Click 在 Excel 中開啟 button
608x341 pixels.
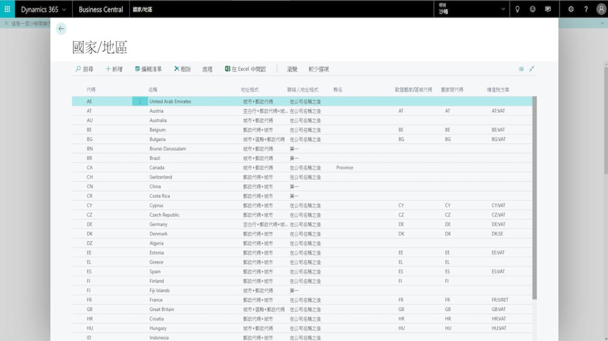click(245, 69)
